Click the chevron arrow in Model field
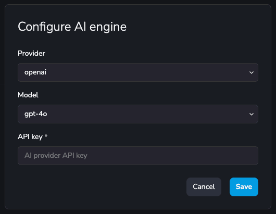The width and height of the screenshot is (276, 214). (252, 114)
